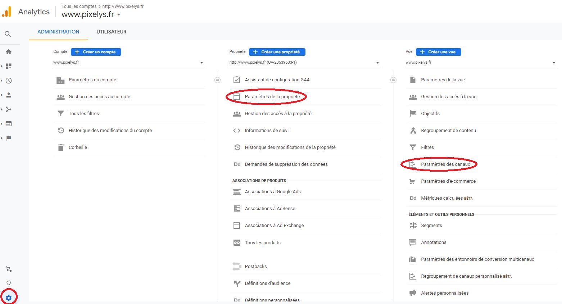Screen dimensions: 562x304
Task: Expand the Customization section arrow in sidebar
Action: click(2, 66)
